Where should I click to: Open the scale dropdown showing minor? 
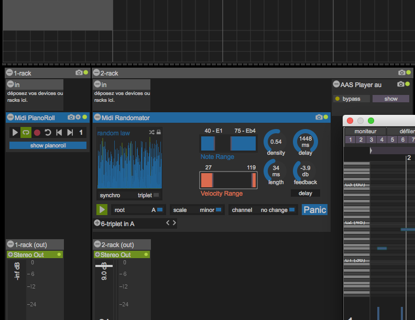pyautogui.click(x=197, y=210)
